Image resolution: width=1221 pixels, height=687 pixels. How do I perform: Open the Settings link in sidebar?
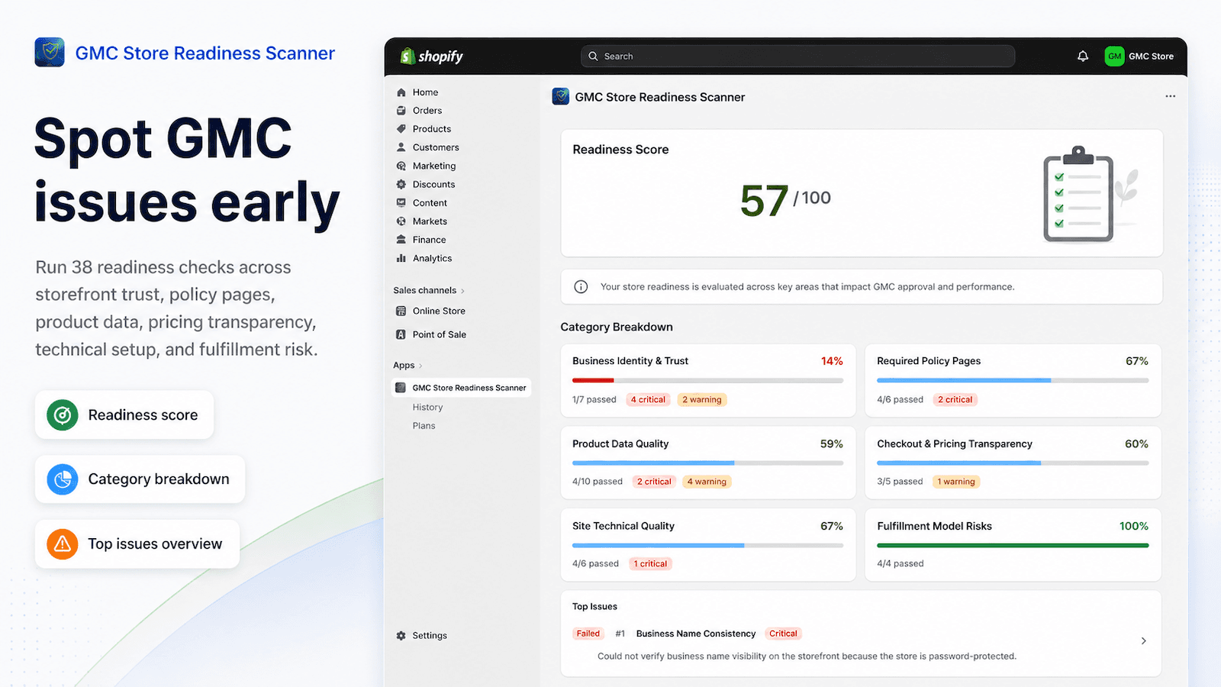point(430,635)
